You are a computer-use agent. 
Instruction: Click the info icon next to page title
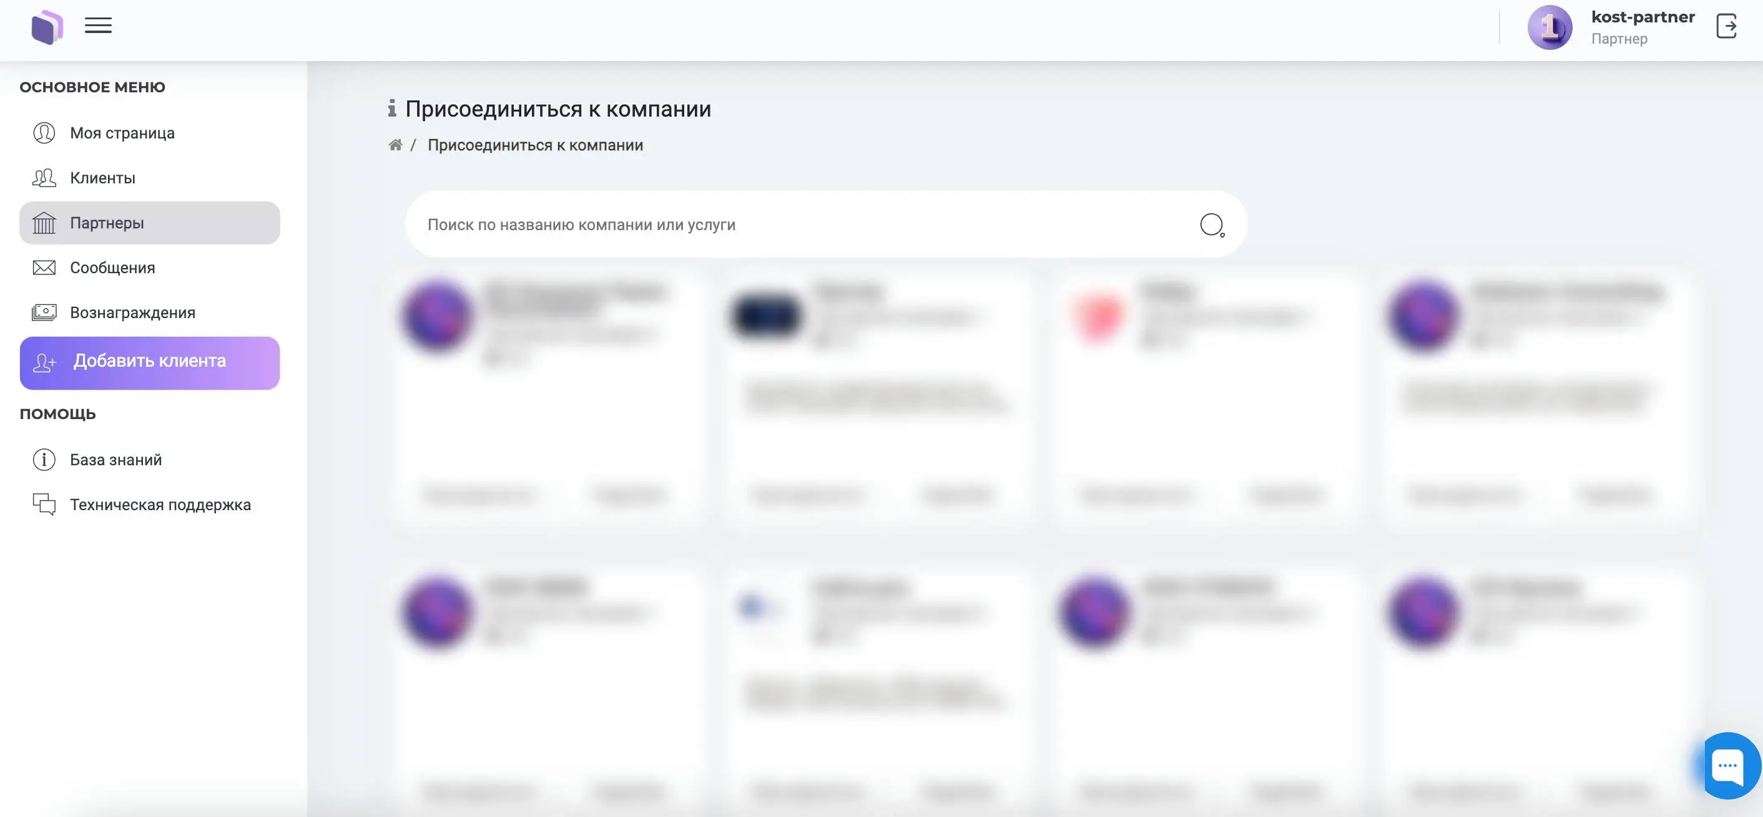[392, 108]
